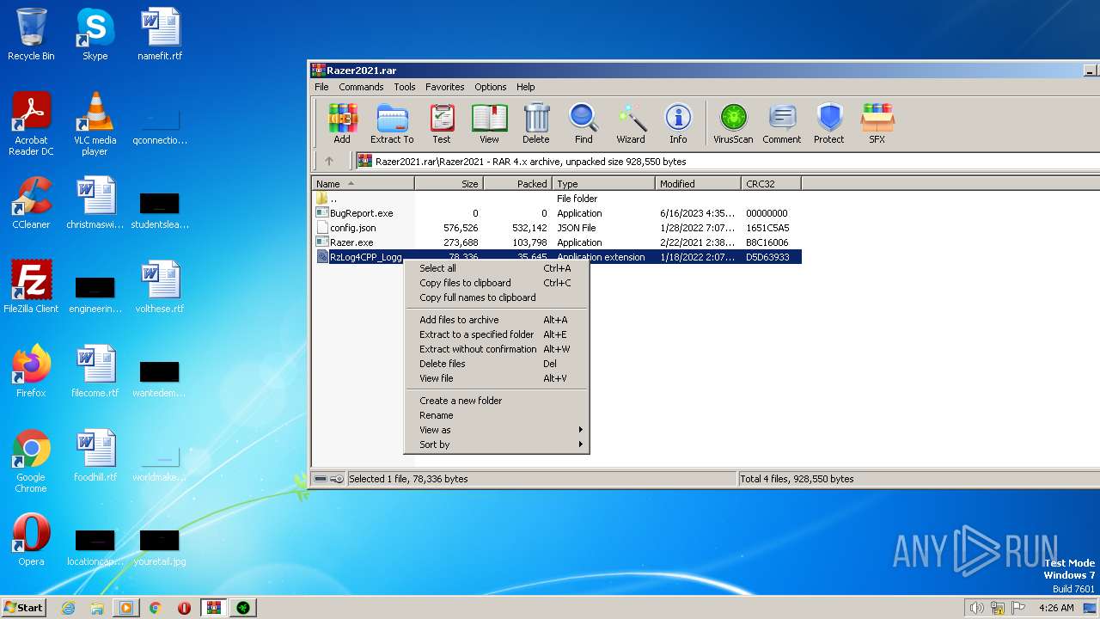1100x619 pixels.
Task: Open the Wizard wand icon
Action: pos(631,123)
